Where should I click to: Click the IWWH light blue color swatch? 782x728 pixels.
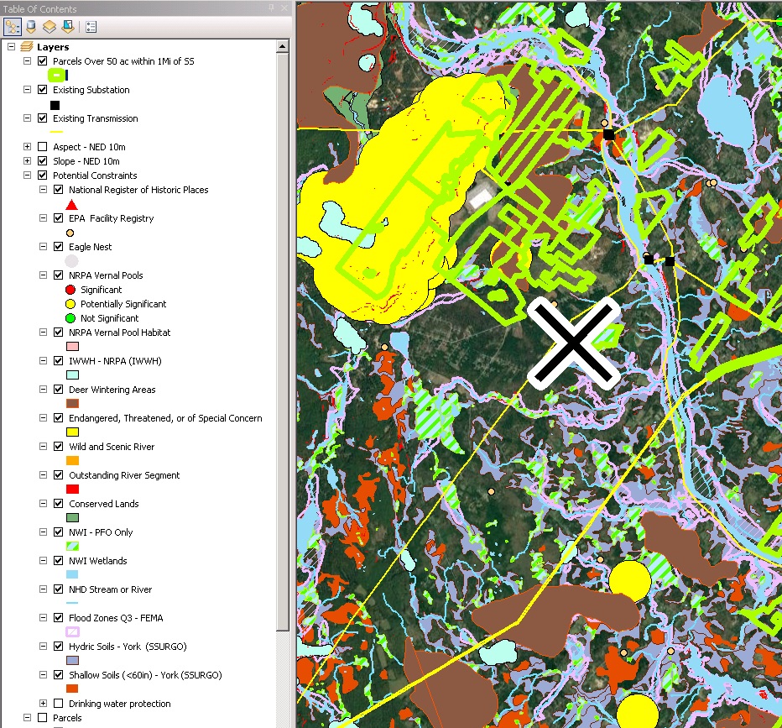pyautogui.click(x=72, y=374)
